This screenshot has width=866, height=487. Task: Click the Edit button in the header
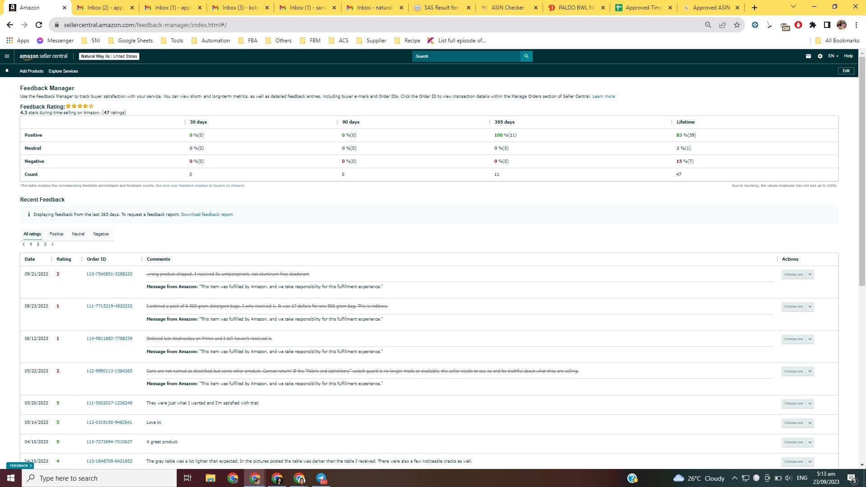pos(846,71)
